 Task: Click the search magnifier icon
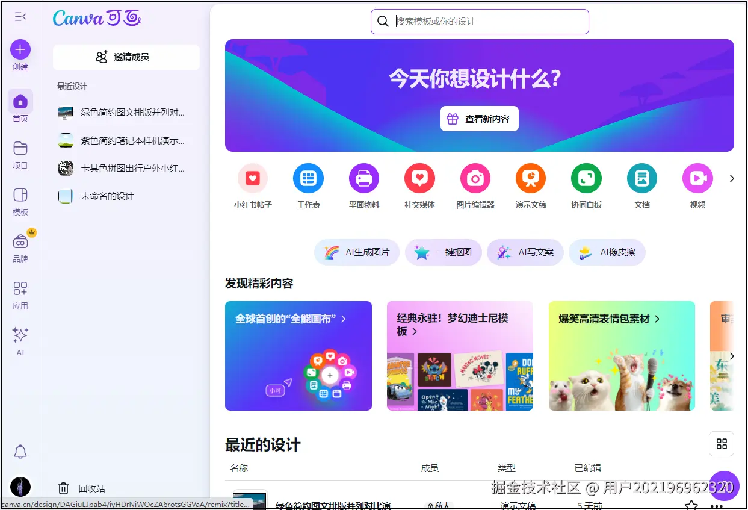point(383,22)
